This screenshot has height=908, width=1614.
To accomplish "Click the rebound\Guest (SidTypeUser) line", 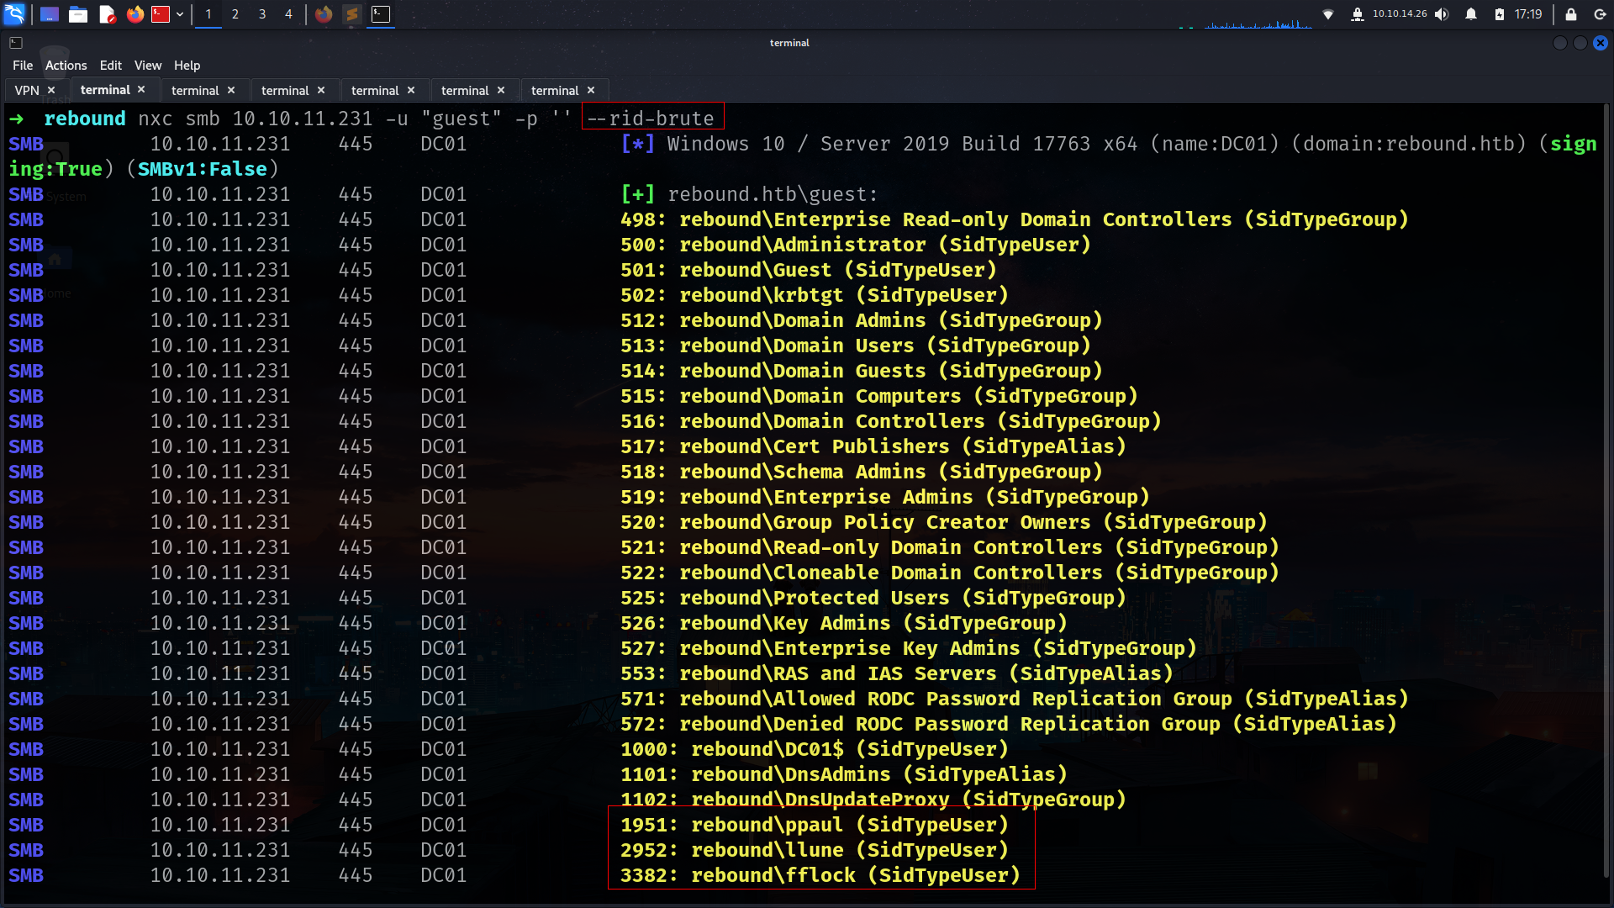I will (809, 270).
